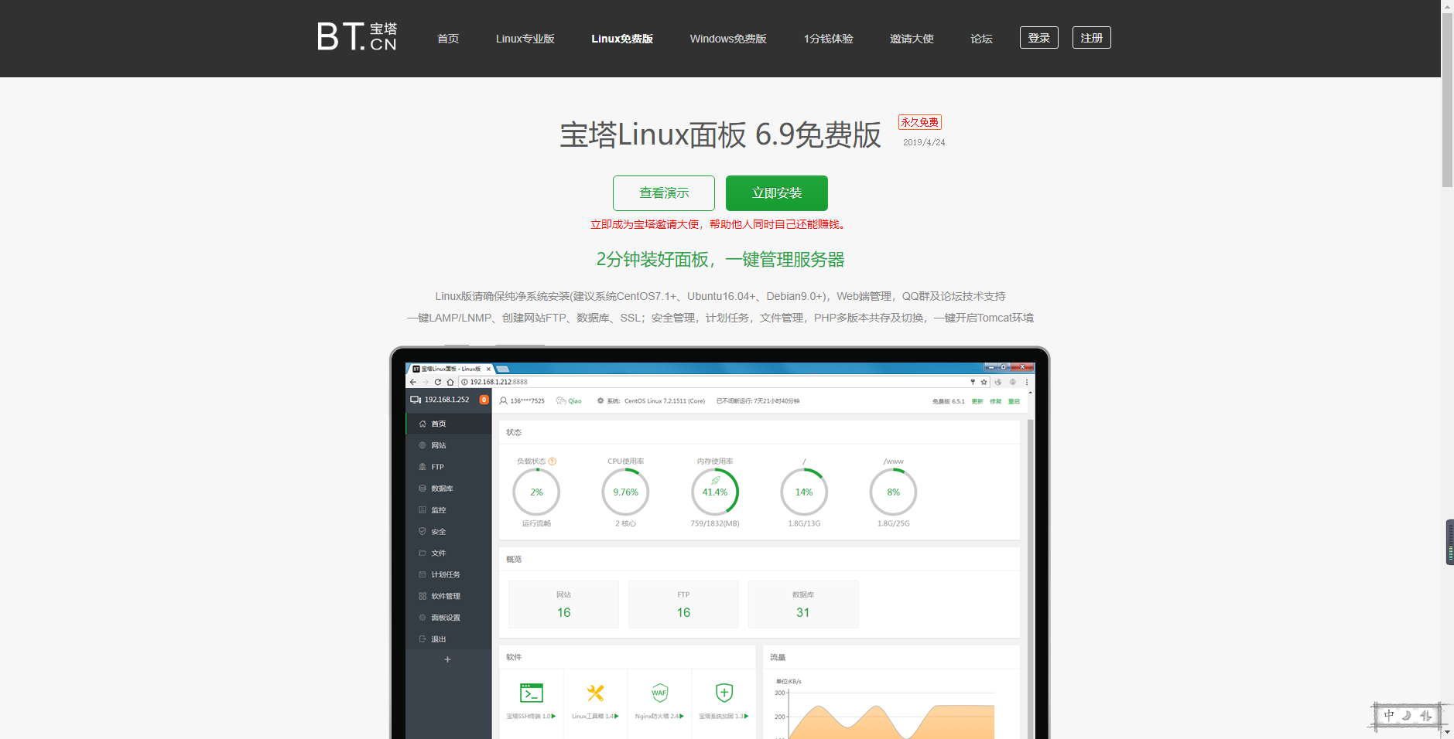Click the 永久免费 badge
1454x739 pixels.
pyautogui.click(x=920, y=122)
